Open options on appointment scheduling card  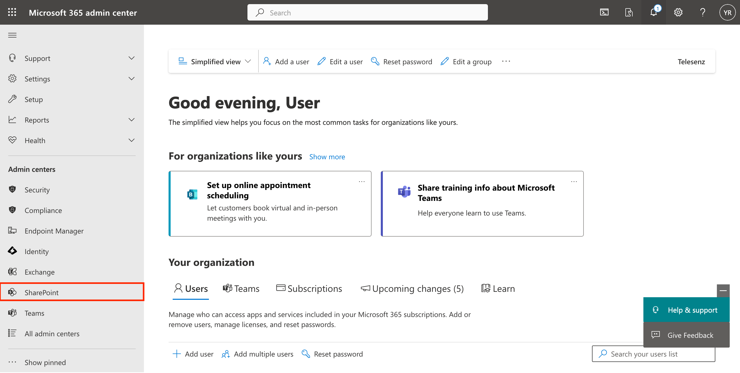(x=362, y=181)
